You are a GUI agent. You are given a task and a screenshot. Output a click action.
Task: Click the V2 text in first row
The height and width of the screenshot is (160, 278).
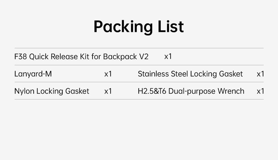(x=144, y=57)
